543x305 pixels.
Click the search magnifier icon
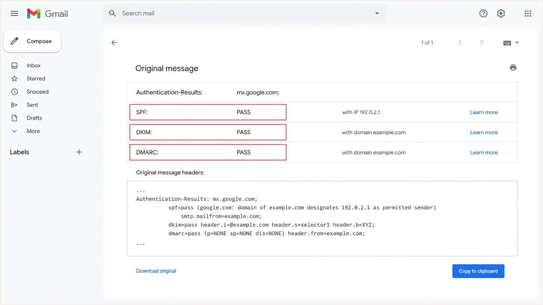(112, 13)
